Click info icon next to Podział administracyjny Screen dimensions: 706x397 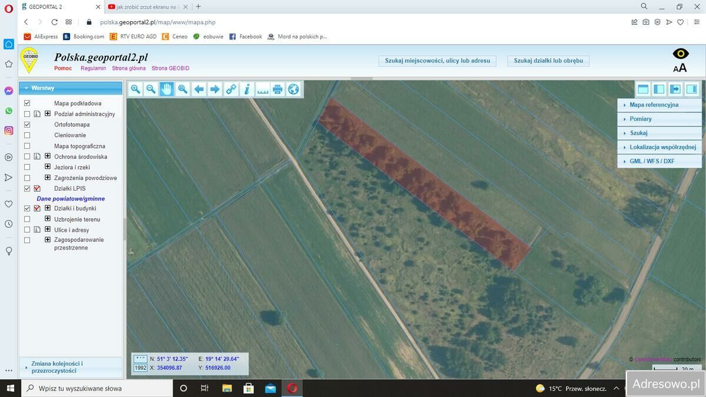[37, 114]
